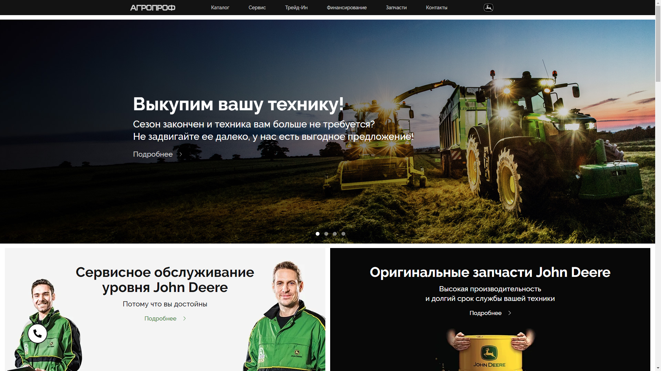Click the АГРОПРОФ logo in header
This screenshot has height=371, width=661.
pyautogui.click(x=153, y=8)
